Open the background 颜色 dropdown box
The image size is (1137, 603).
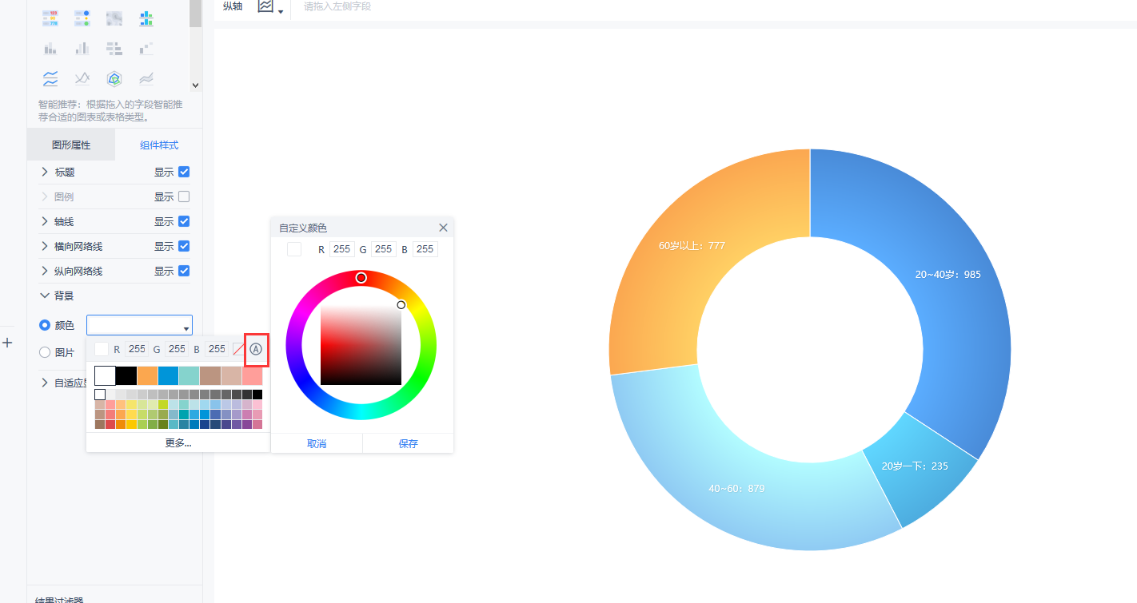(x=139, y=325)
